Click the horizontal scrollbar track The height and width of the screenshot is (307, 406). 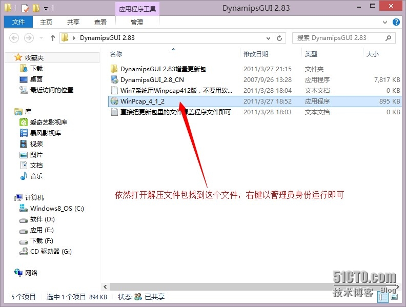[251, 286]
